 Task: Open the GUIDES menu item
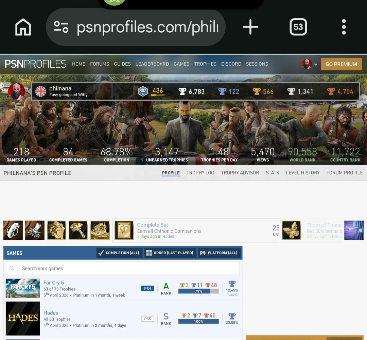[122, 64]
